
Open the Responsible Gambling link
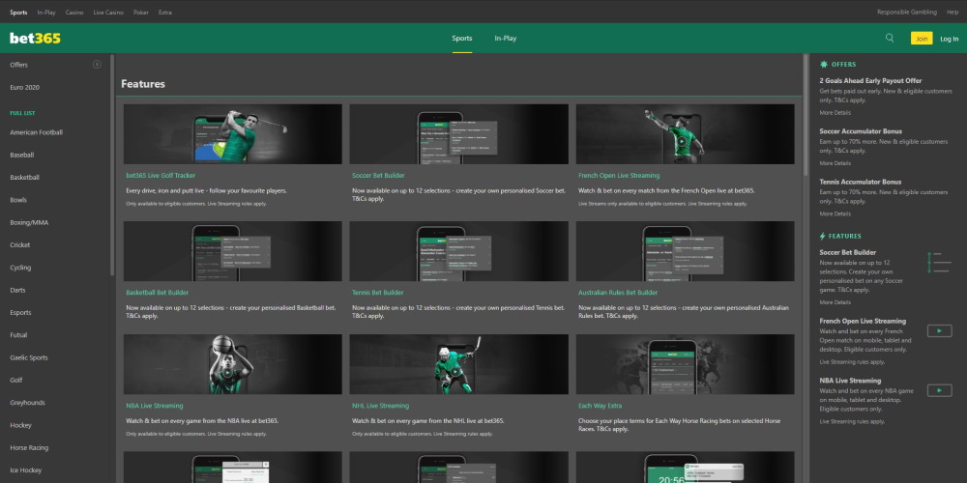907,13
